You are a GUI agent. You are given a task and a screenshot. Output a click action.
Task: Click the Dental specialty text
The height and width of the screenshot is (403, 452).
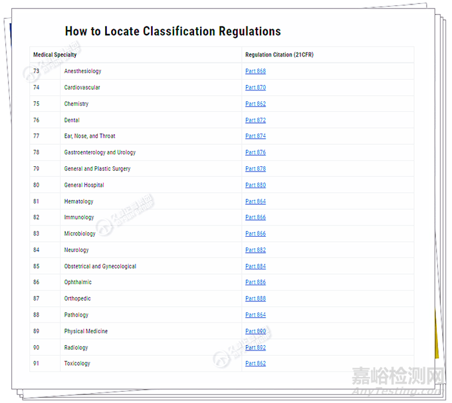tap(72, 120)
